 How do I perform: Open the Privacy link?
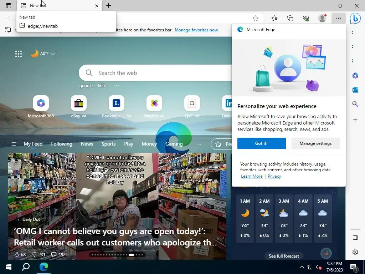tap(274, 176)
